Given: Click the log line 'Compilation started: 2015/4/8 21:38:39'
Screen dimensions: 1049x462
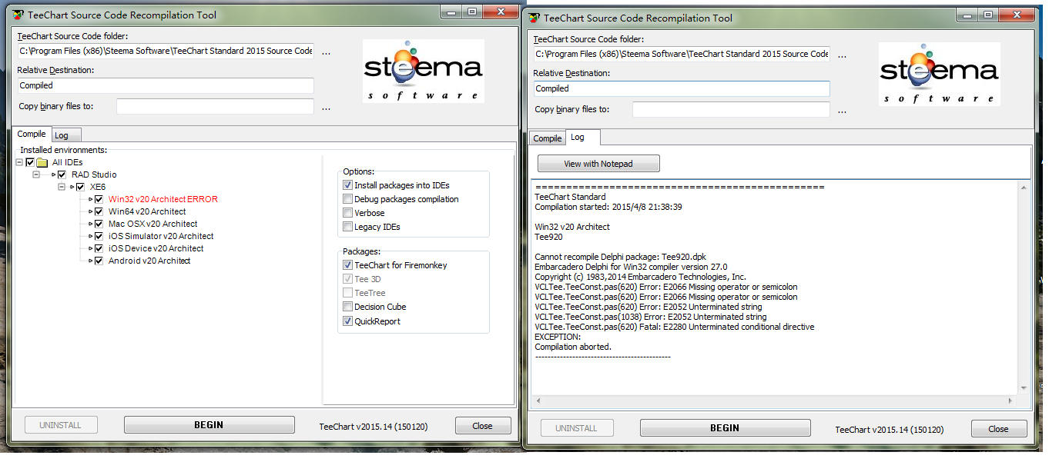Looking at the screenshot, I should (608, 207).
